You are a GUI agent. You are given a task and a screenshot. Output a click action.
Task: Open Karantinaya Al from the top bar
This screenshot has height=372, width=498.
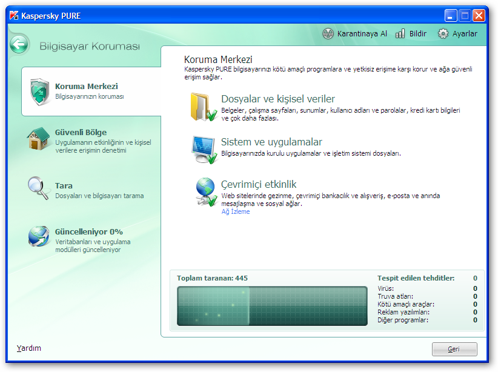(x=355, y=34)
